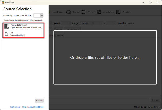162x110 pixels.
Task: Open the Help link
Action: click(x=24, y=107)
